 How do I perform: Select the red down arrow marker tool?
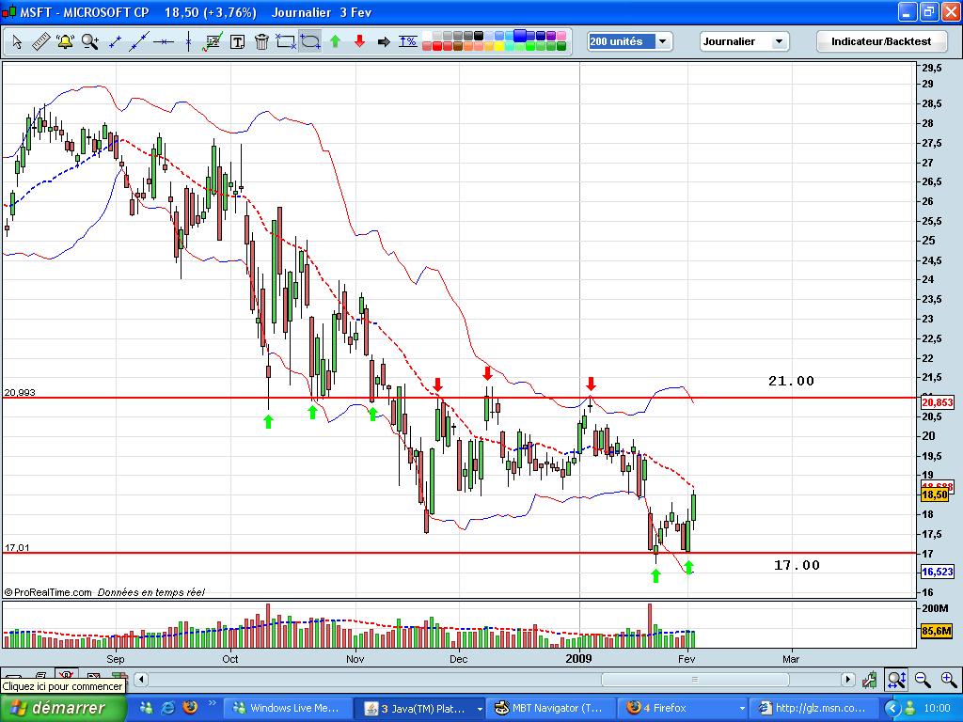360,41
